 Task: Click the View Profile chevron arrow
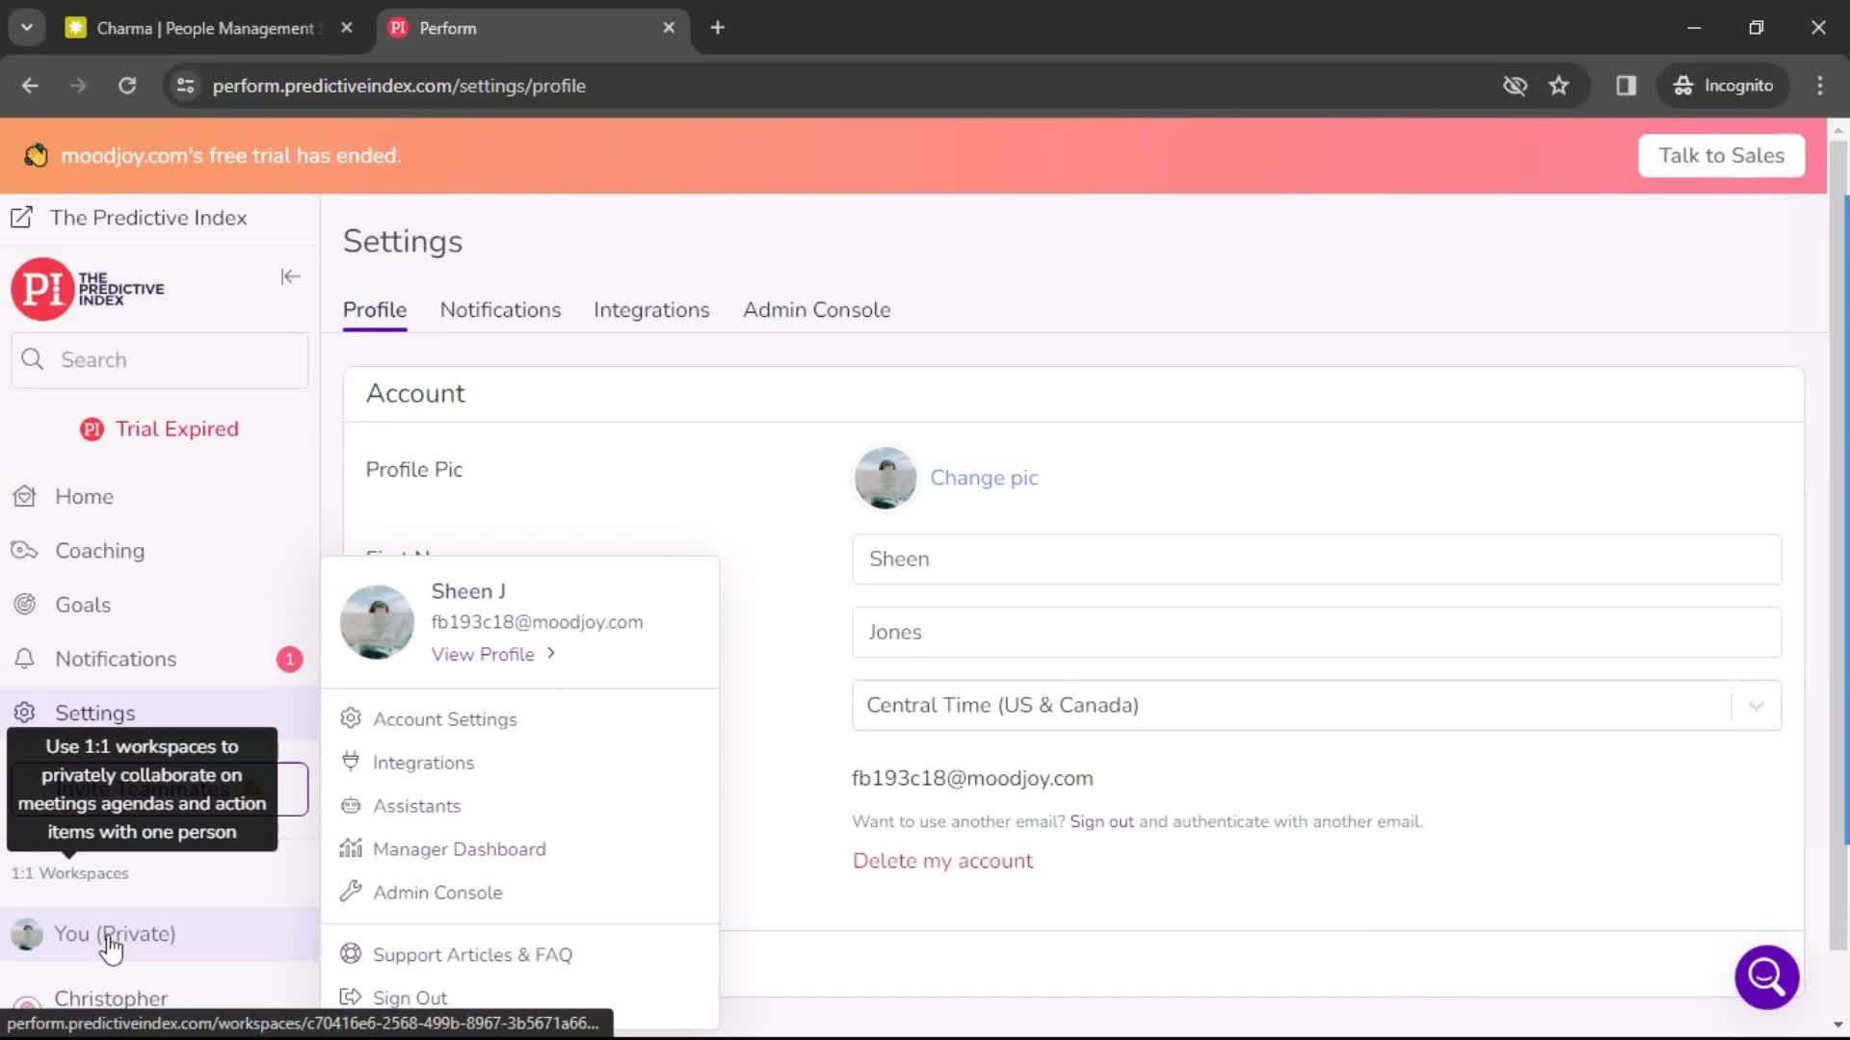point(551,653)
